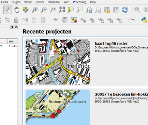Click the Show/Hide Labels eye icon
The image size is (148, 125).
click(92, 20)
